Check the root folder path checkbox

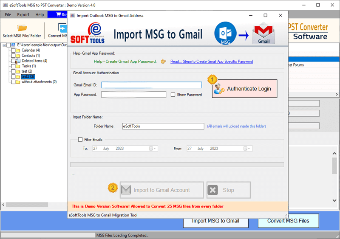(8, 45)
